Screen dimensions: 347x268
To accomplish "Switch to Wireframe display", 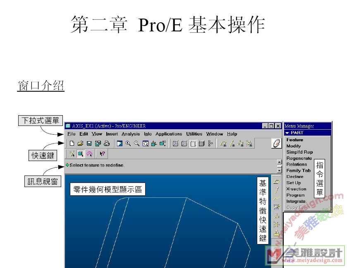I will [x=175, y=144].
